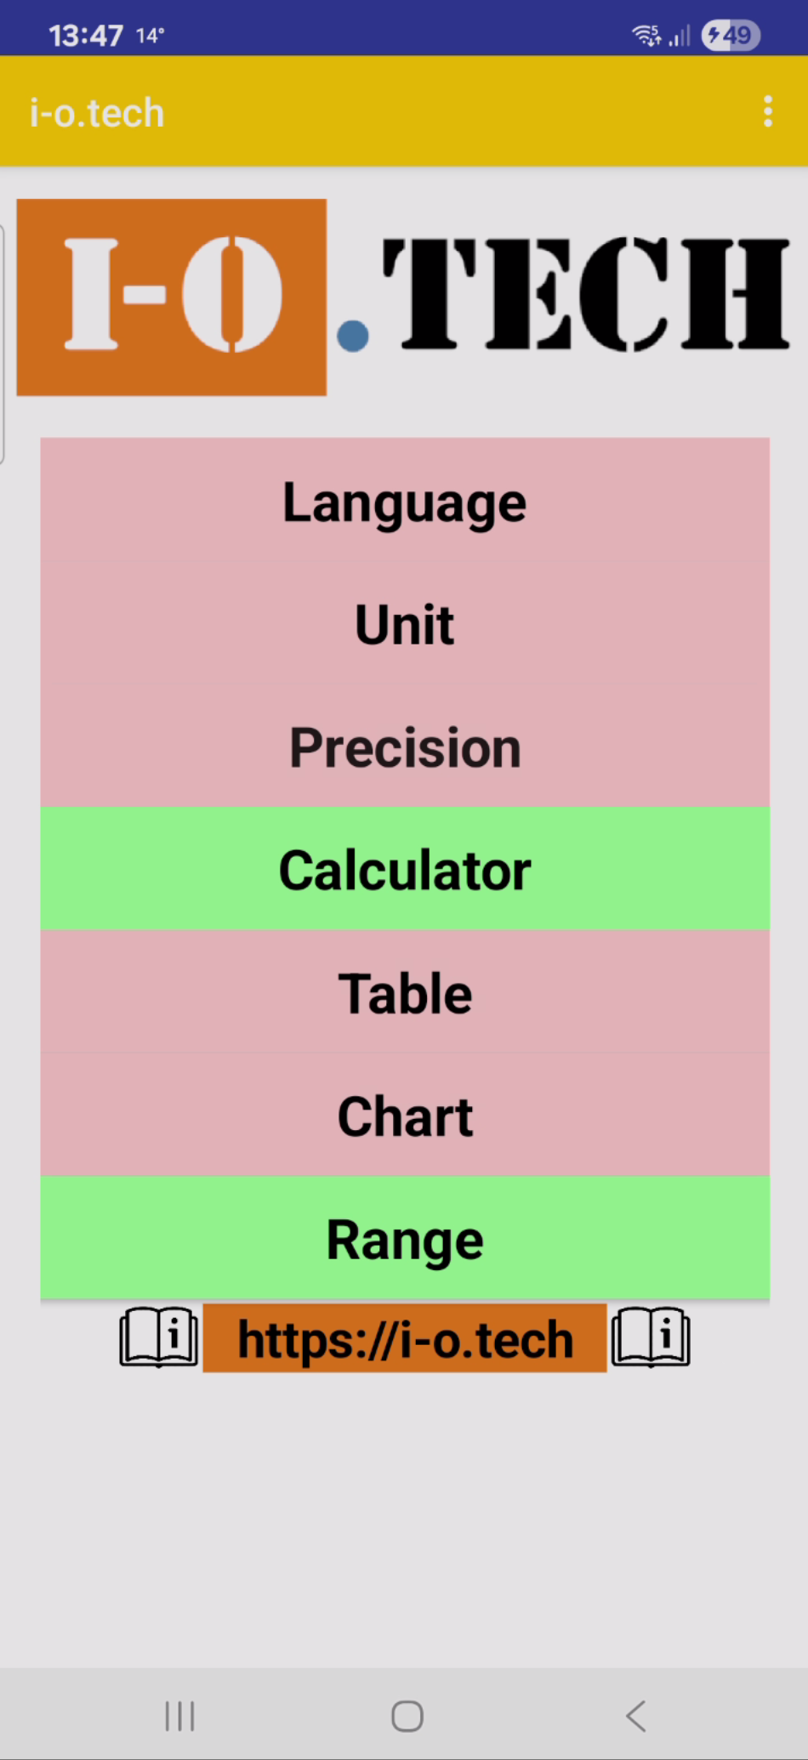Viewport: 808px width, 1760px height.
Task: Open the Precision setting
Action: tap(405, 747)
